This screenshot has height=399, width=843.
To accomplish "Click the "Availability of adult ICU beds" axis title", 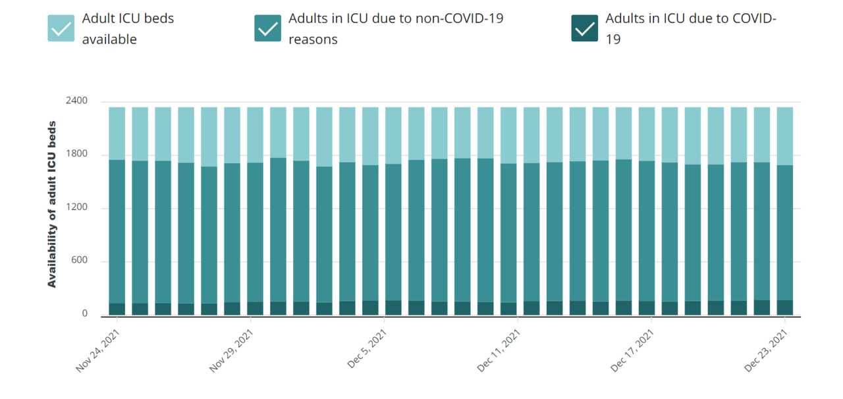I will coord(52,204).
